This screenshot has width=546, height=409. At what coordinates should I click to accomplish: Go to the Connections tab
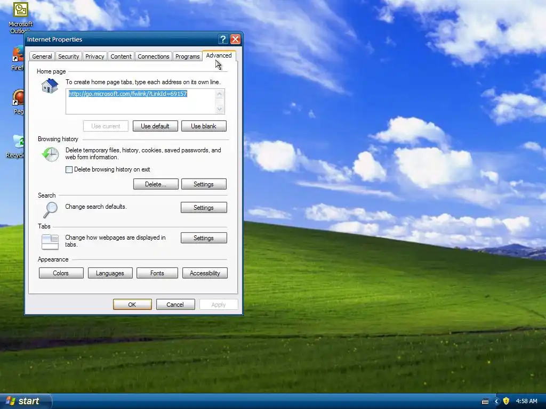(x=153, y=56)
